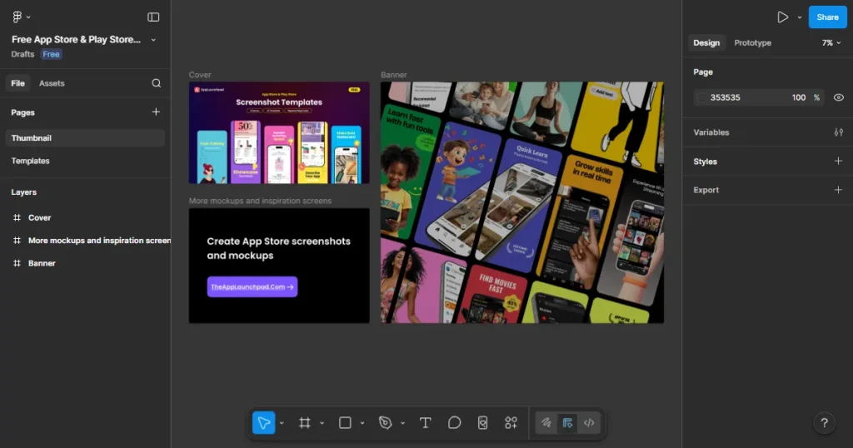Viewport: 853px width, 448px height.
Task: Open dropdown next to Figma logo
Action: 28,17
